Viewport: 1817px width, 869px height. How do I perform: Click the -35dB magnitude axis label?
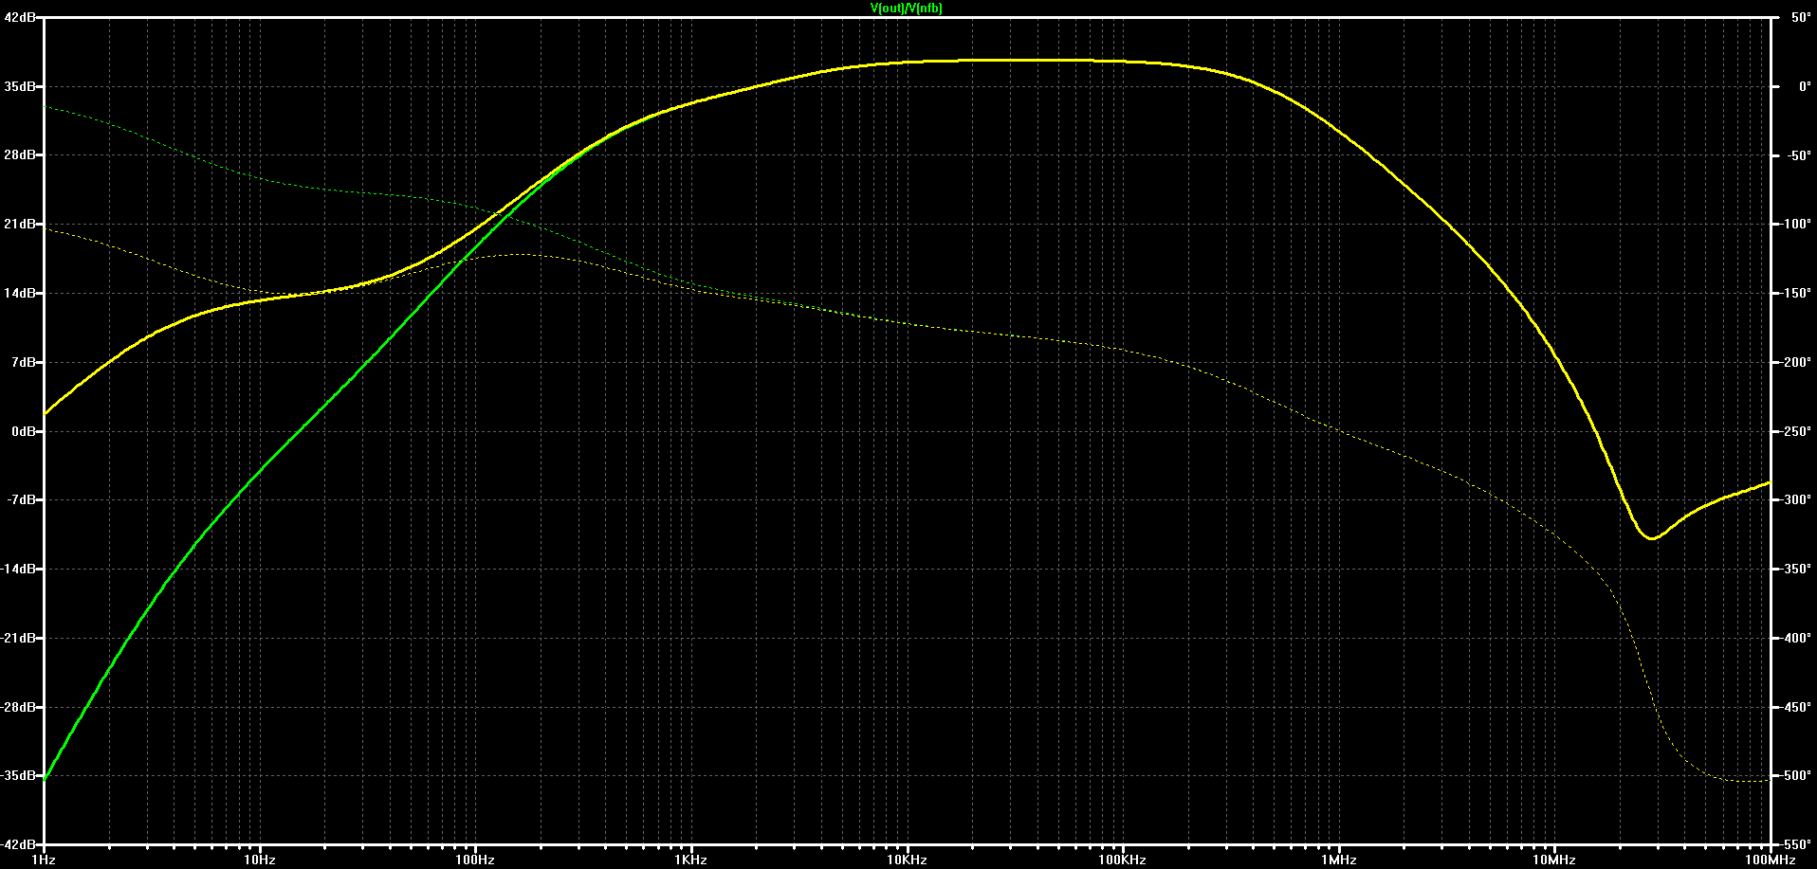(x=19, y=776)
